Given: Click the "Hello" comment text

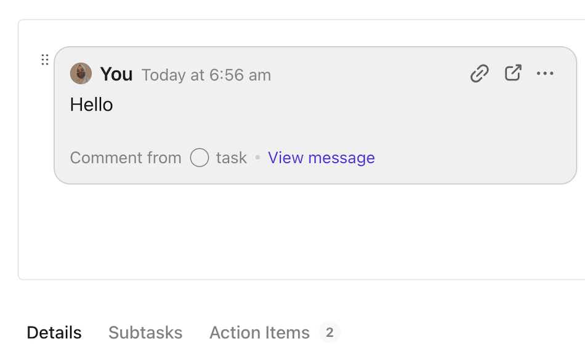Looking at the screenshot, I should click(x=92, y=104).
